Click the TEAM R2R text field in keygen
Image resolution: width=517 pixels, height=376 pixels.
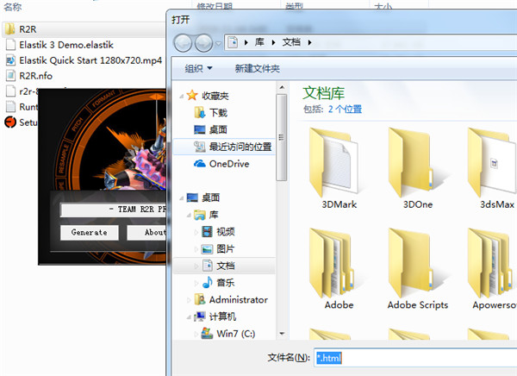pyautogui.click(x=114, y=210)
